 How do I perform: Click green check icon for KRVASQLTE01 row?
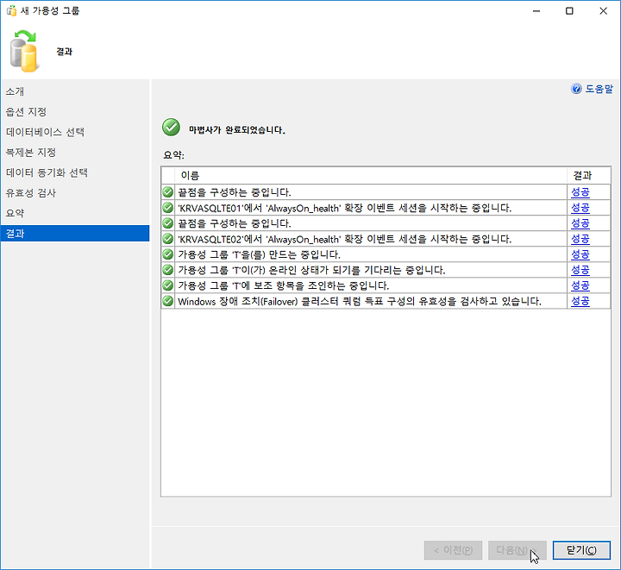tap(168, 208)
